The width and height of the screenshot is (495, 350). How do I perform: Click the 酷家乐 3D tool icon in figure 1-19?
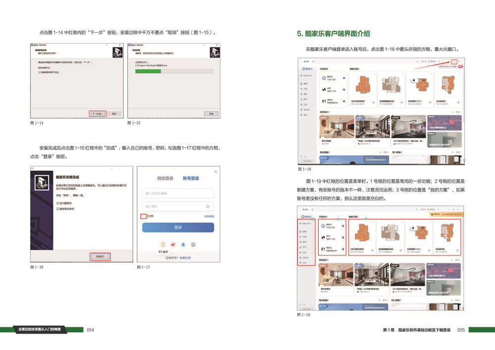323,226
